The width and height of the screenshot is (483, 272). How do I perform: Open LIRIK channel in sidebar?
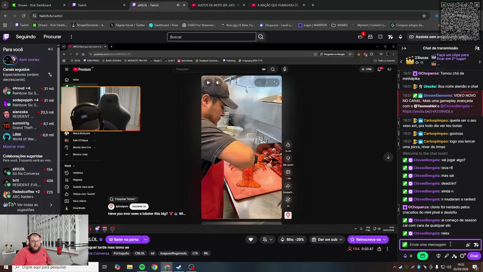(x=28, y=137)
